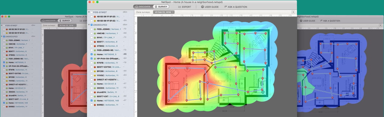Uncheck the Home / NETGEAR, 5 network
This screenshot has width=384, height=117.
click(x=92, y=54)
